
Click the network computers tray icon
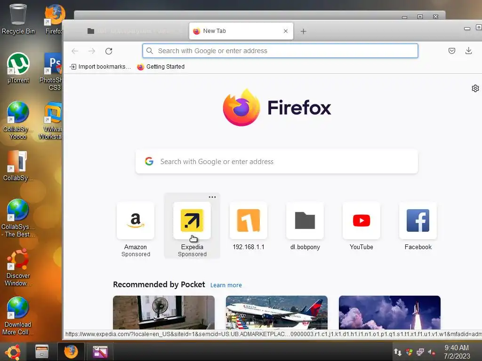point(420,352)
